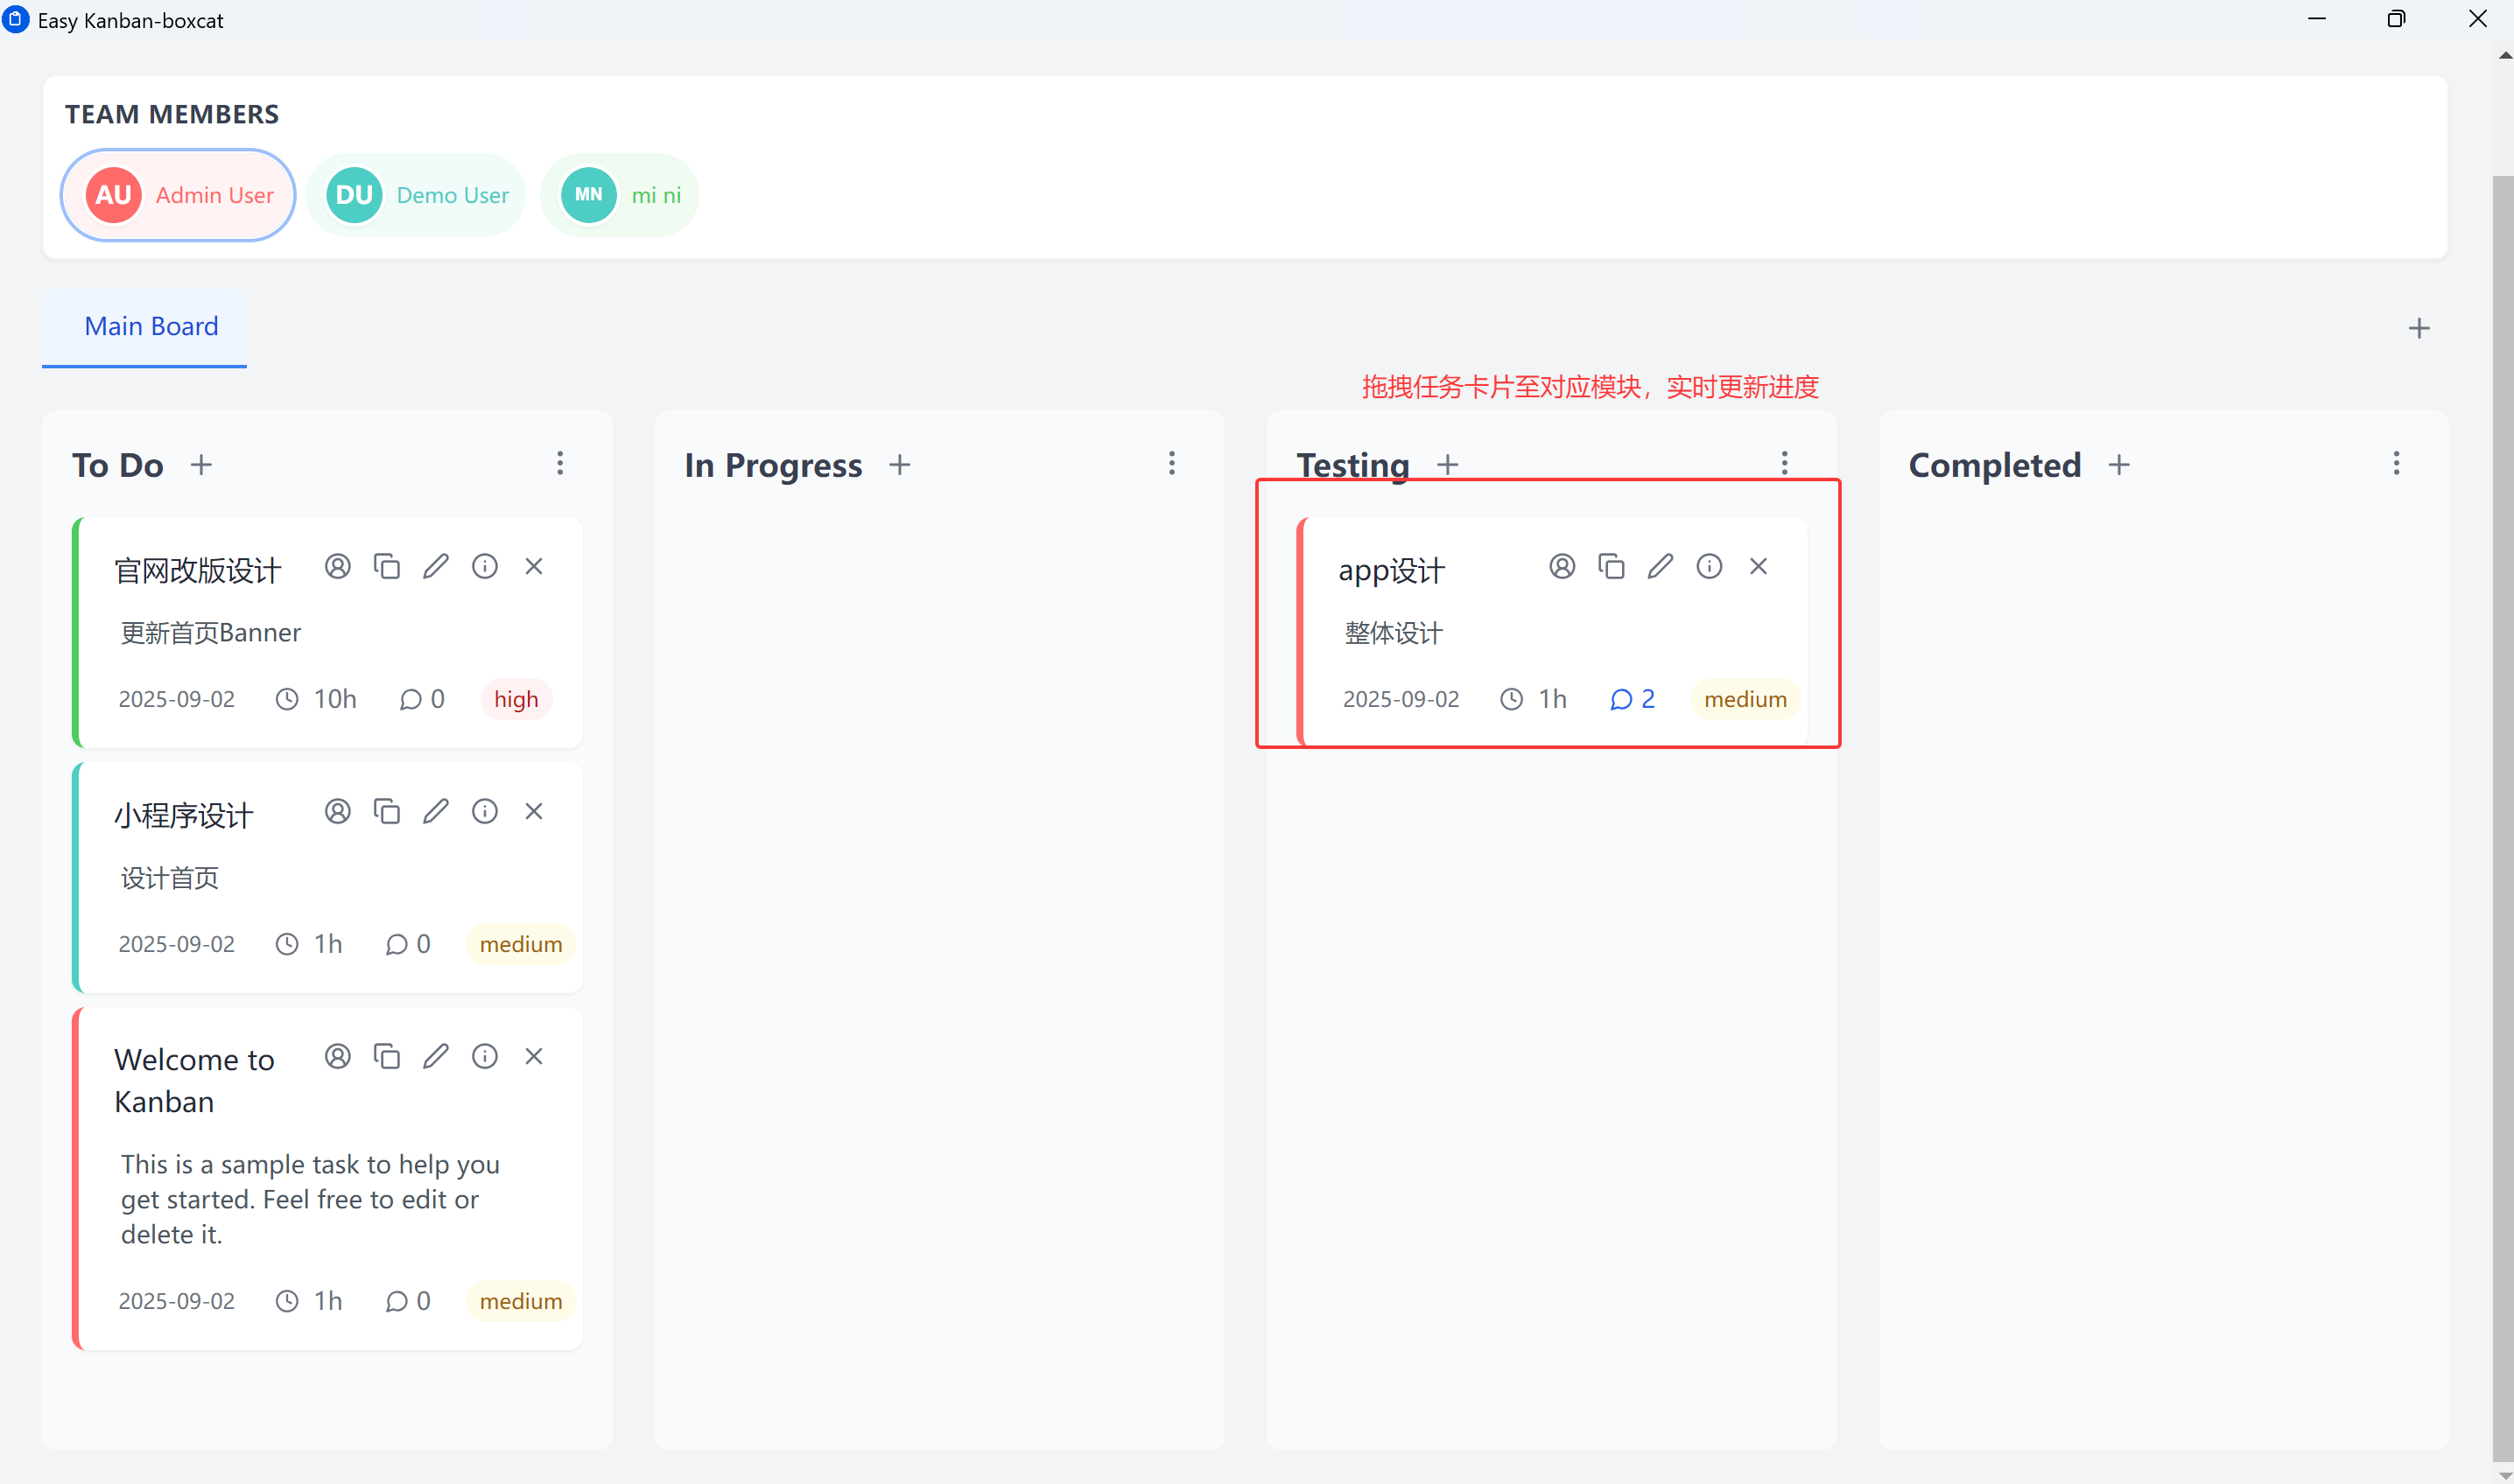Viewport: 2514px width, 1484px height.
Task: Open info for Welcome to Kanban task
Action: [485, 1056]
